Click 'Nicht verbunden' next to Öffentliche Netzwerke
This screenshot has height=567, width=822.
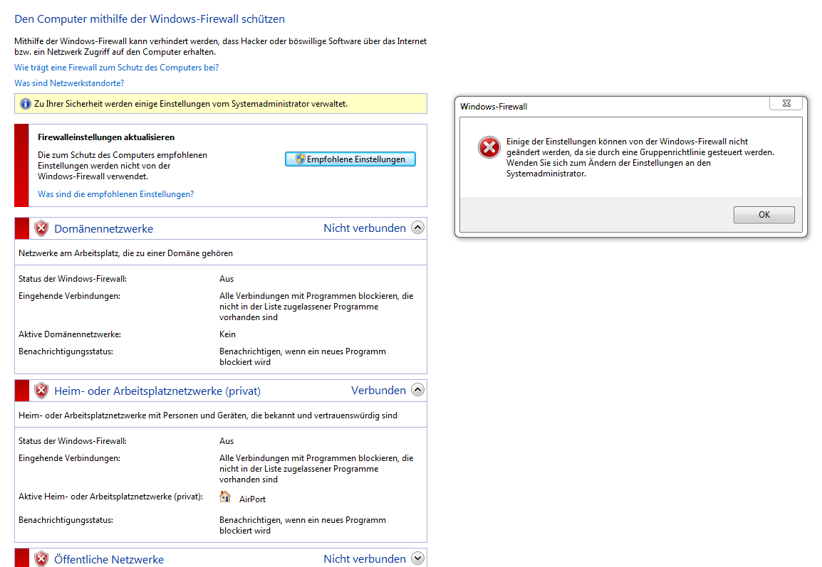tap(365, 558)
